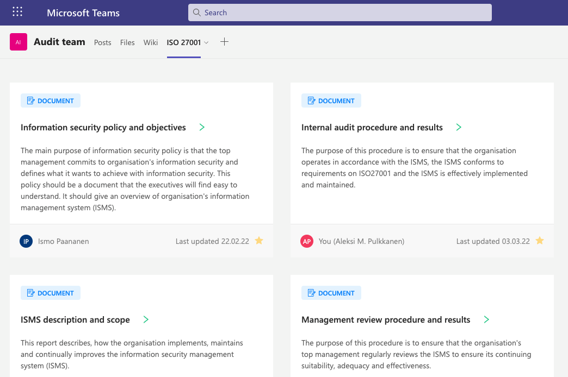Click the Microsoft Teams title
The width and height of the screenshot is (568, 377).
click(83, 13)
